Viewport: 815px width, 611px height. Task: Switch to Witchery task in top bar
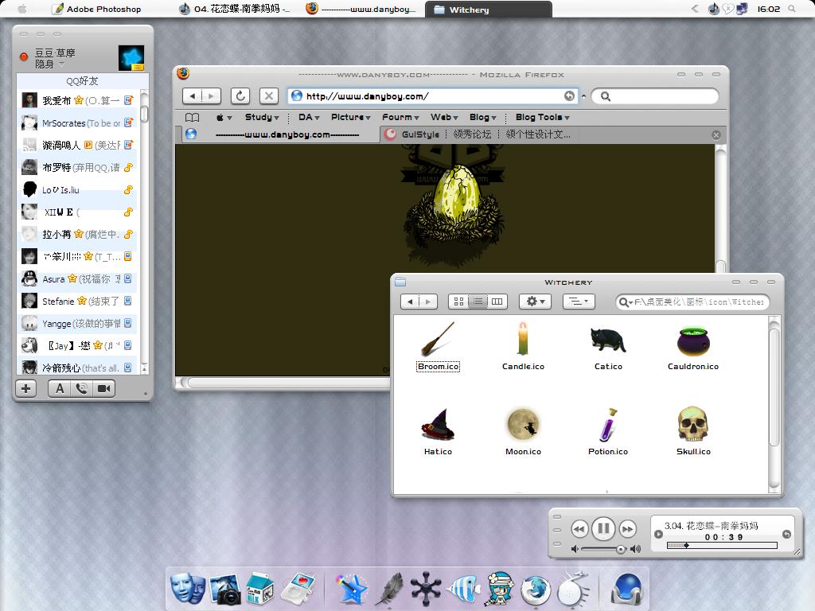coord(488,10)
